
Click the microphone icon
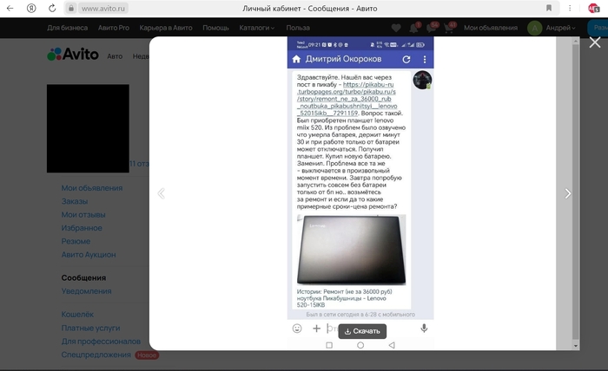point(424,329)
